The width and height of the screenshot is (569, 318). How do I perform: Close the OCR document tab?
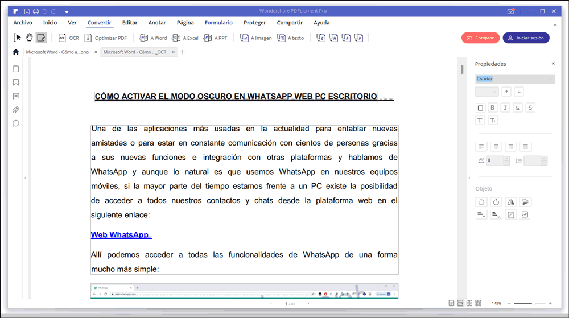(x=174, y=52)
